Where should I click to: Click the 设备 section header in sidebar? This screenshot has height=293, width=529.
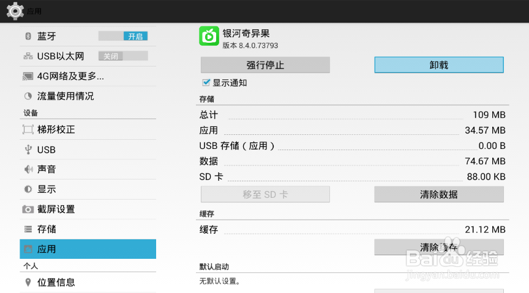[31, 113]
